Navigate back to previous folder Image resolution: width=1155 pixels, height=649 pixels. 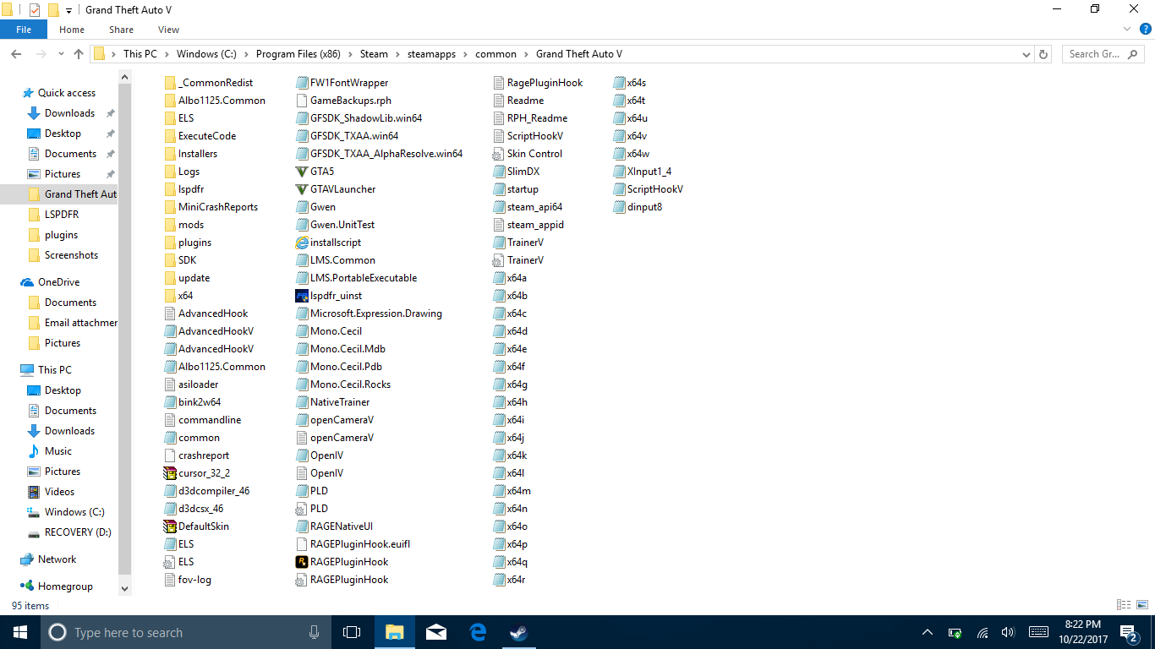click(x=16, y=54)
